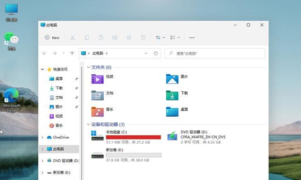Collapse the 快速访问 tree node
This screenshot has height=180, width=301.
(x=42, y=69)
